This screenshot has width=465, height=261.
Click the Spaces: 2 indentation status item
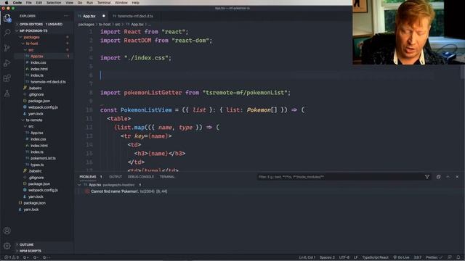click(x=327, y=257)
